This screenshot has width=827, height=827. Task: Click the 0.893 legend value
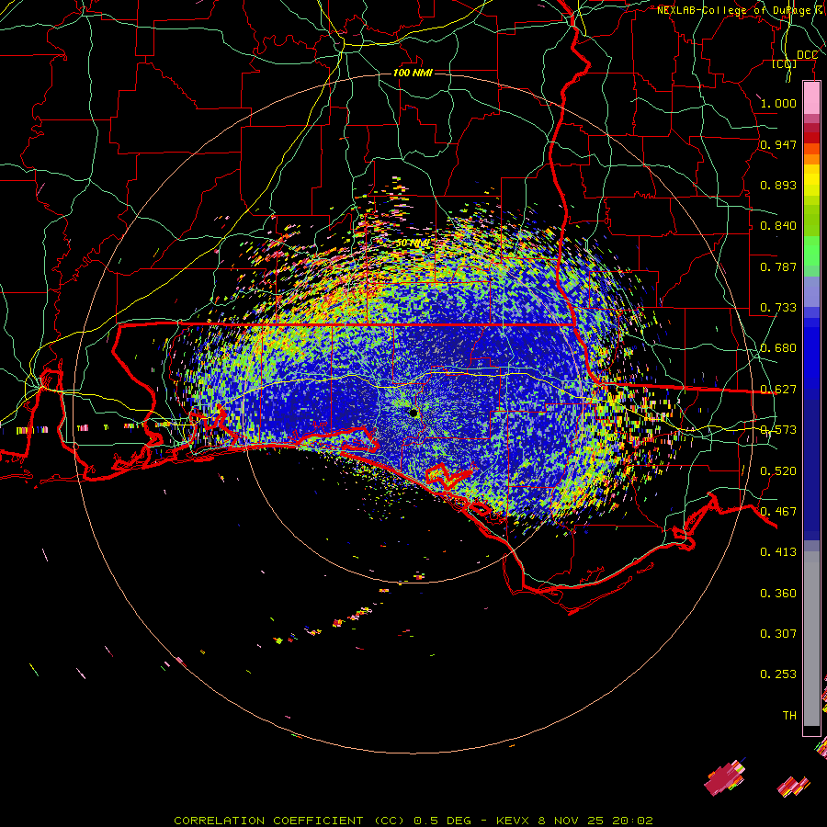click(778, 185)
